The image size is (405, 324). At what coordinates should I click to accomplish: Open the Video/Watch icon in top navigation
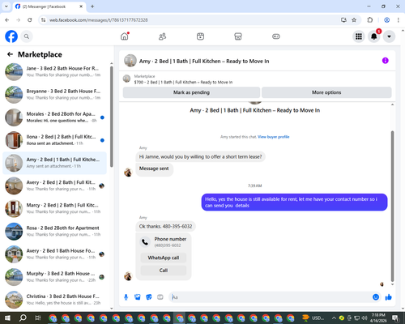coord(200,36)
